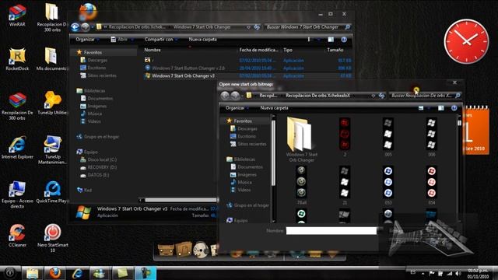Click search box in Open bitmap dialog
Viewport: 498px width, 280px height.
tap(425, 95)
